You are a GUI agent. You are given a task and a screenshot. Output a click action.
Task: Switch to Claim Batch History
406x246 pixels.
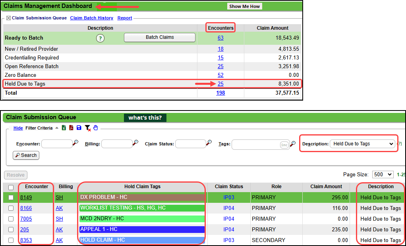coord(91,18)
